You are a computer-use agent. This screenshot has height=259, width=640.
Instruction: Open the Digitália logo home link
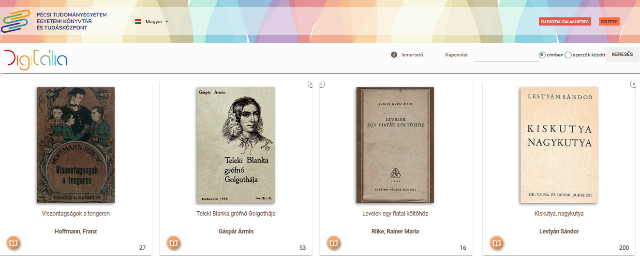click(x=35, y=60)
